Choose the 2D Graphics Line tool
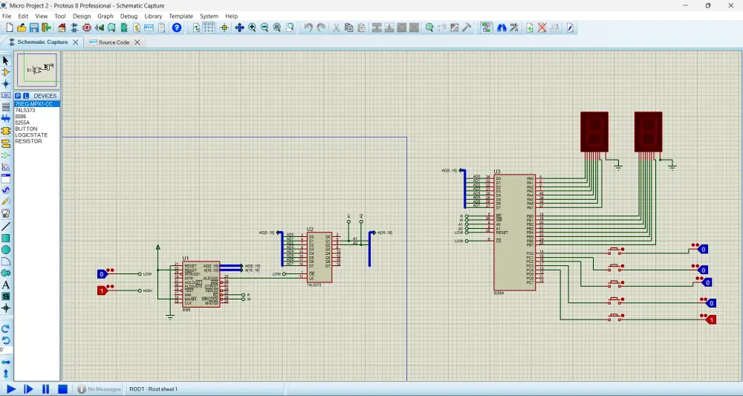The width and height of the screenshot is (743, 396). tap(6, 227)
